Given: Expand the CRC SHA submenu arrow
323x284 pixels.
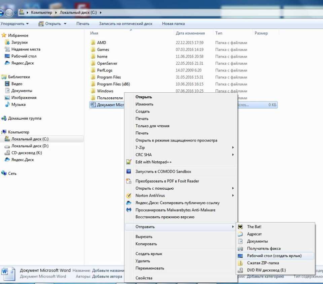Looking at the screenshot, I should click(233, 155).
